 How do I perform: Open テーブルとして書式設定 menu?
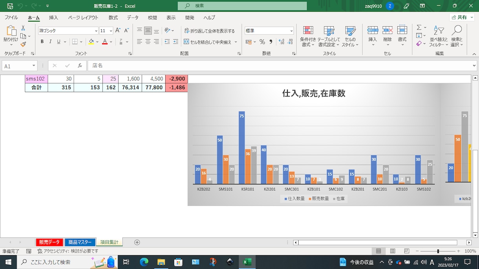[329, 36]
